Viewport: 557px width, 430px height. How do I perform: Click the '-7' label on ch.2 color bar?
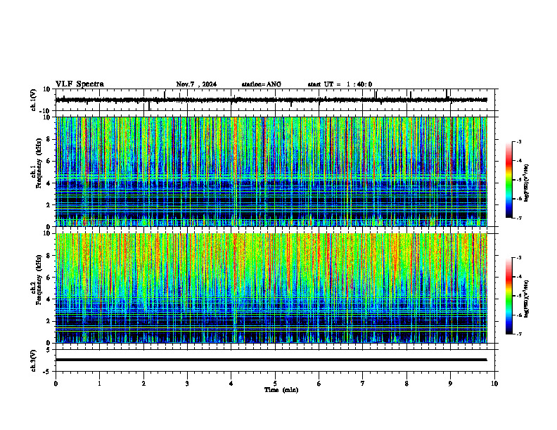click(x=519, y=334)
